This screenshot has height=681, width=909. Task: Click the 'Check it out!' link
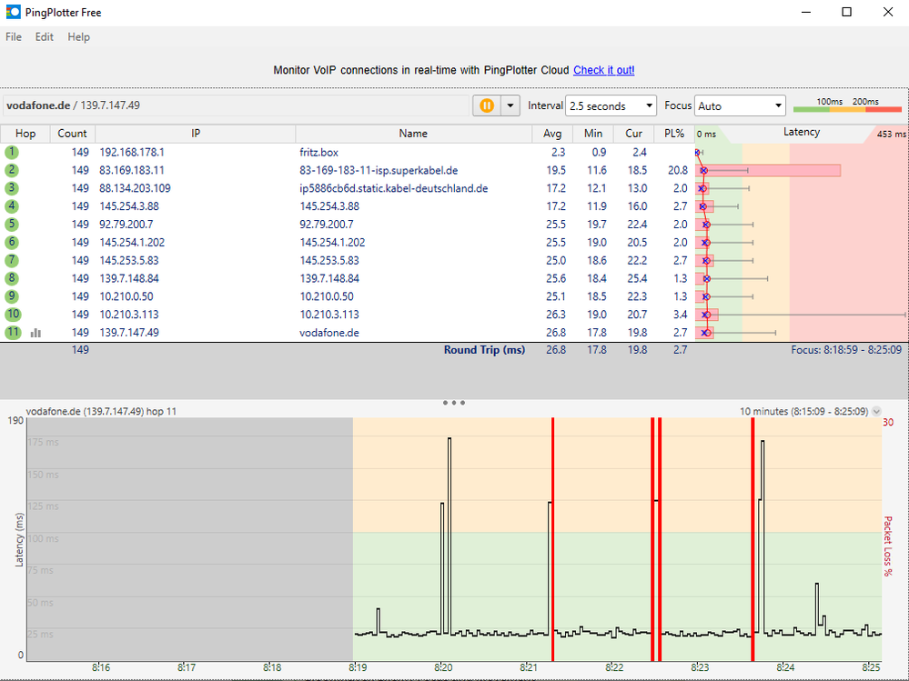click(603, 70)
